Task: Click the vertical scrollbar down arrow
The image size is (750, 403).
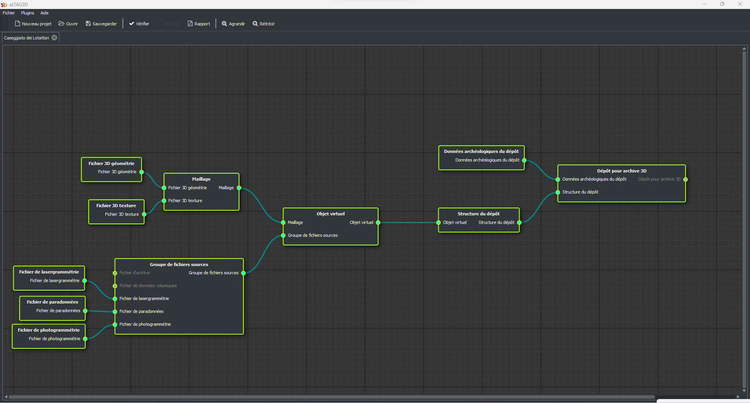Action: (744, 391)
